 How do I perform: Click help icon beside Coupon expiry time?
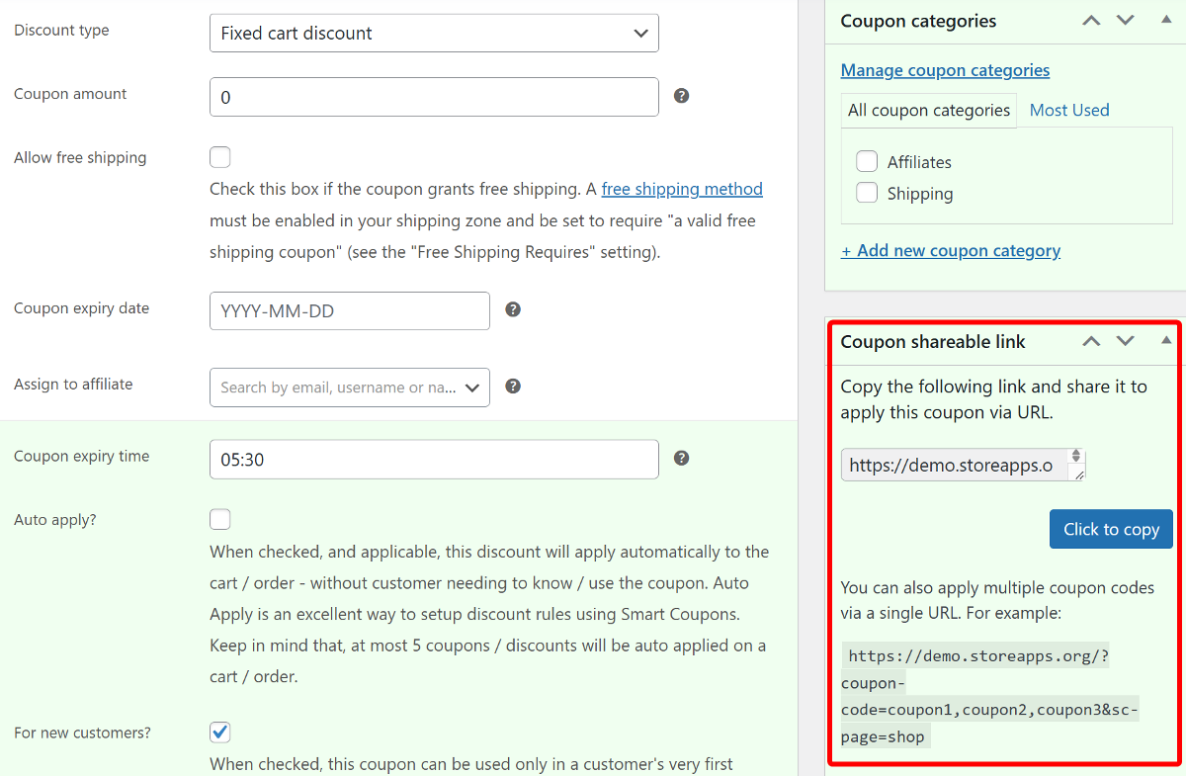coord(681,458)
